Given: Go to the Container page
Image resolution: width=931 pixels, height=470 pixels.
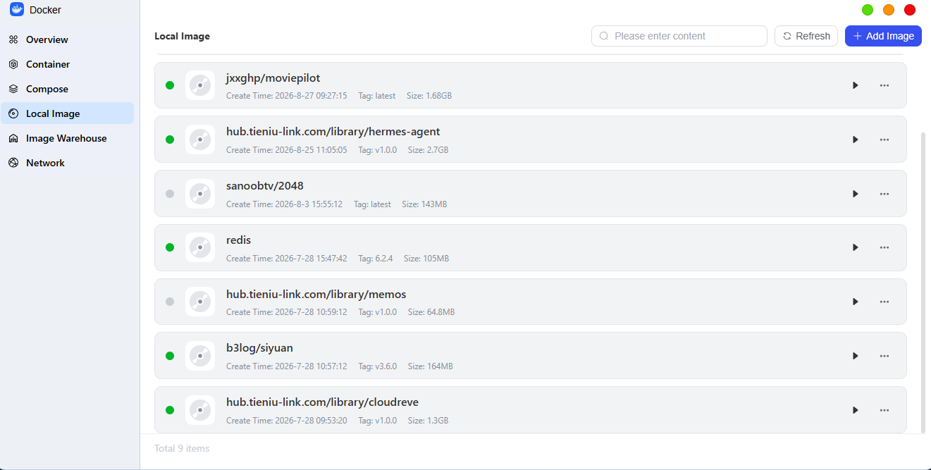Looking at the screenshot, I should 67,64.
